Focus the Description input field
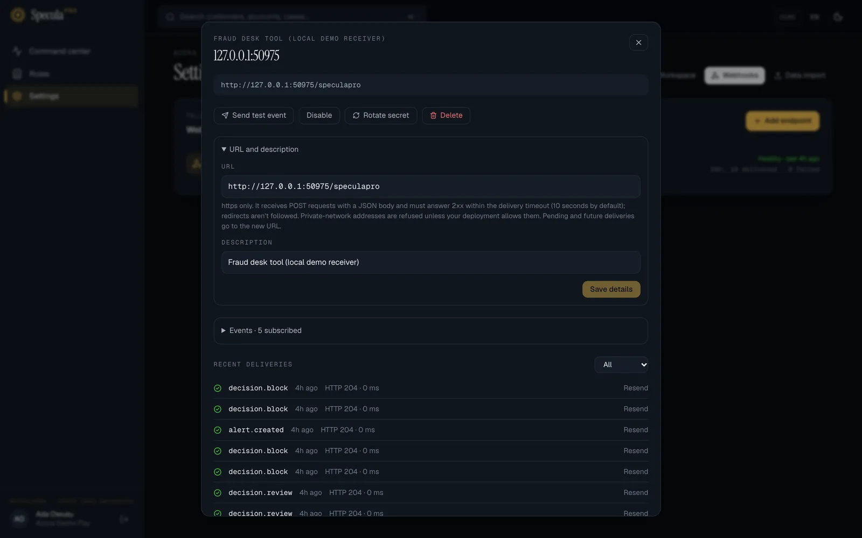The width and height of the screenshot is (862, 538). click(430, 263)
